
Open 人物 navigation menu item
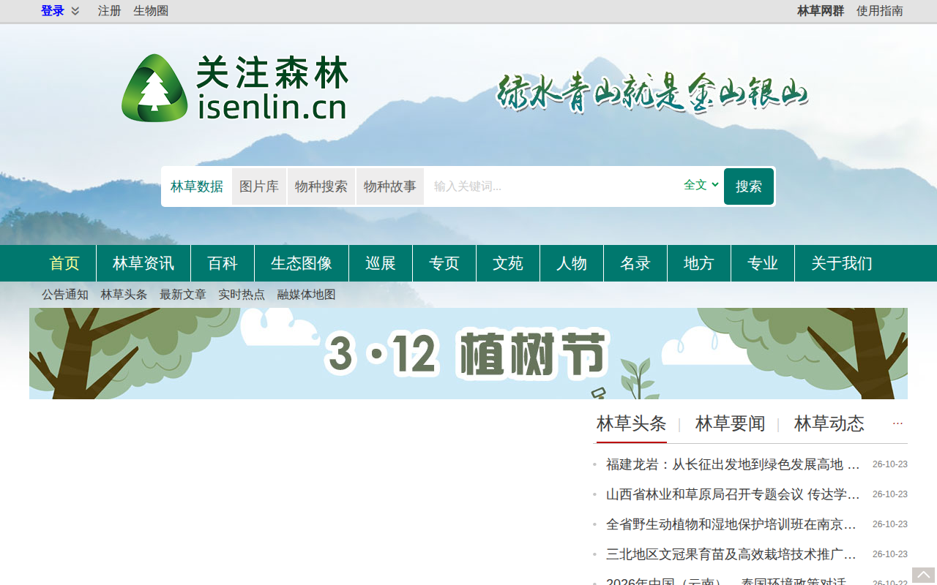(x=572, y=263)
